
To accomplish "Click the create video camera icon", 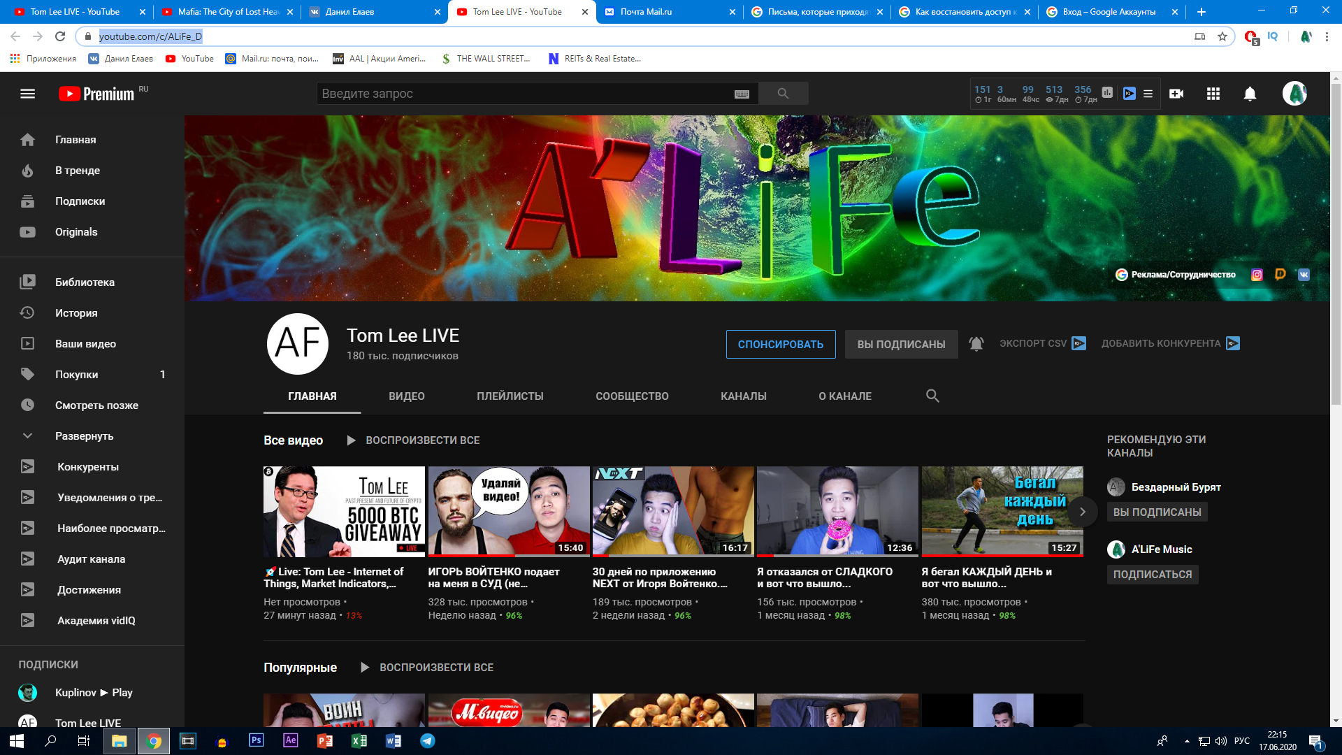I will pyautogui.click(x=1176, y=94).
